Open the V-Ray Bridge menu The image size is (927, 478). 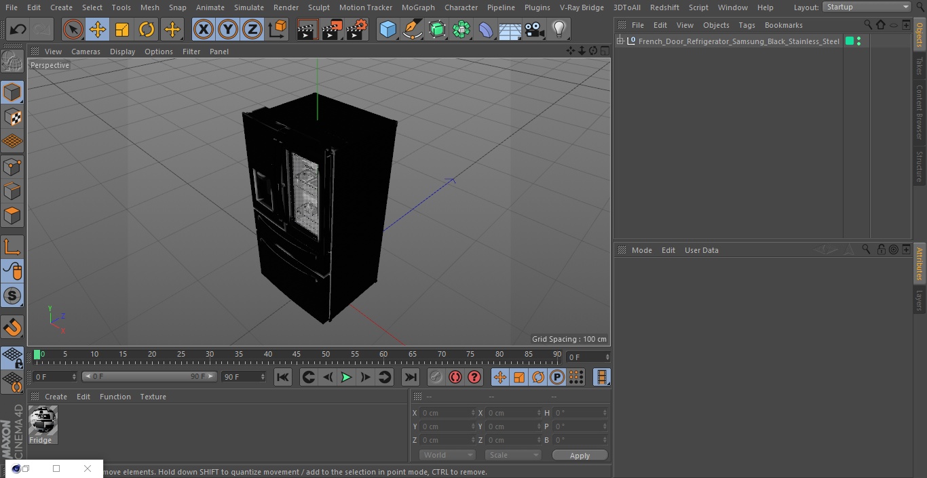coord(582,7)
